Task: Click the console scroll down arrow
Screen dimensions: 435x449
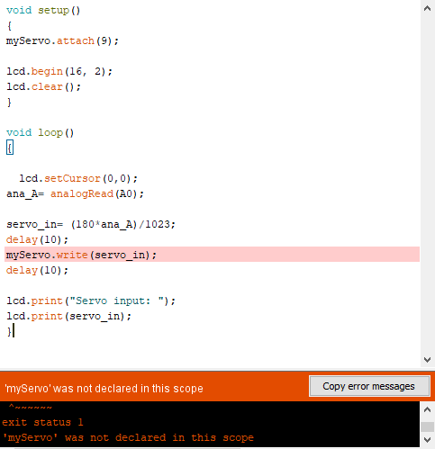Action: click(x=427, y=440)
